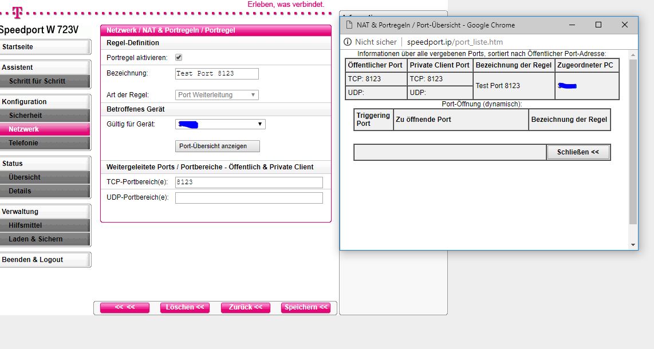Open the Startseite menu item

(45, 47)
